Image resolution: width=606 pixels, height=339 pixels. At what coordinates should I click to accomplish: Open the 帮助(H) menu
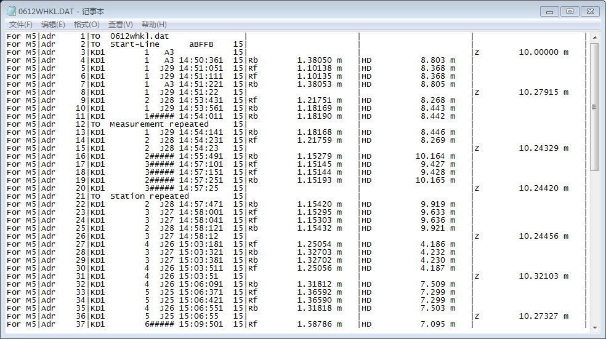point(154,25)
